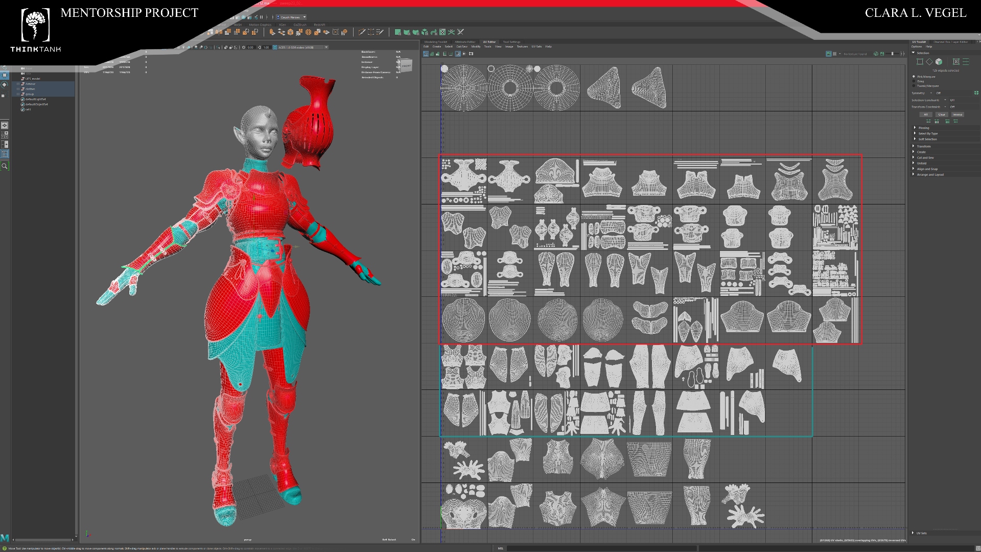Select the UV shell mode cube icon
This screenshot has height=552, width=981.
[x=939, y=62]
